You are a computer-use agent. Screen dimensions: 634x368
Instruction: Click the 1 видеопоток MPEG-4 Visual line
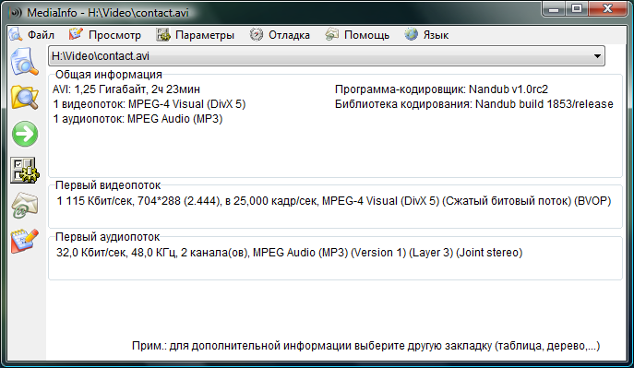coord(150,104)
